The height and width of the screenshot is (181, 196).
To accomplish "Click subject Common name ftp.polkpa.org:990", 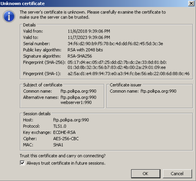I will click(78, 91).
